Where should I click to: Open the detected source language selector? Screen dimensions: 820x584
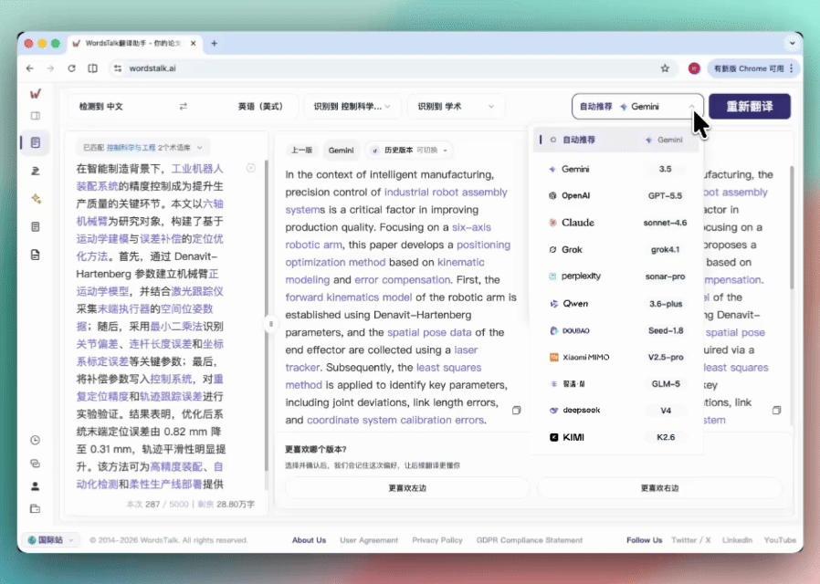101,107
